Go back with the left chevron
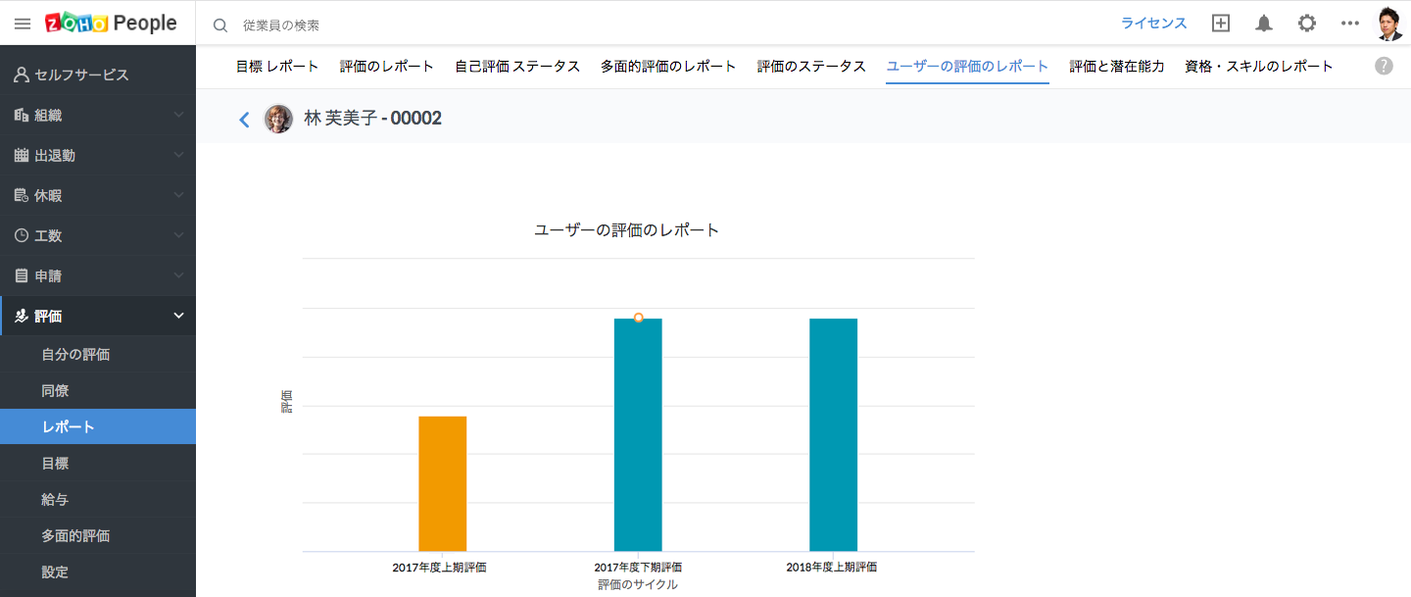This screenshot has height=597, width=1411. (x=245, y=120)
